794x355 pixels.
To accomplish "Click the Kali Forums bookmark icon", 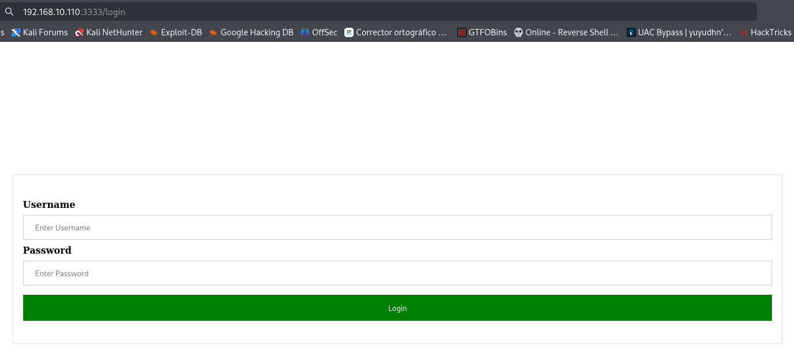I will click(16, 32).
